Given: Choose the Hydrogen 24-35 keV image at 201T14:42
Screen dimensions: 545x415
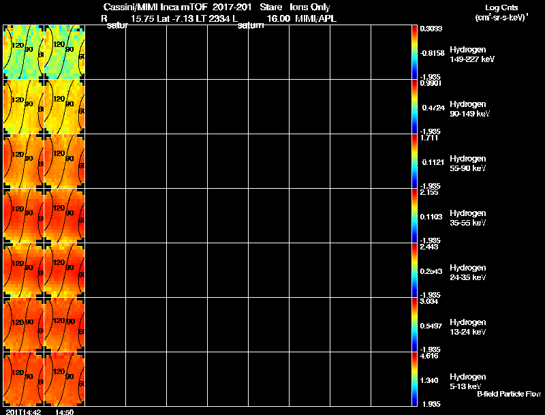Looking at the screenshot, I should click(24, 271).
